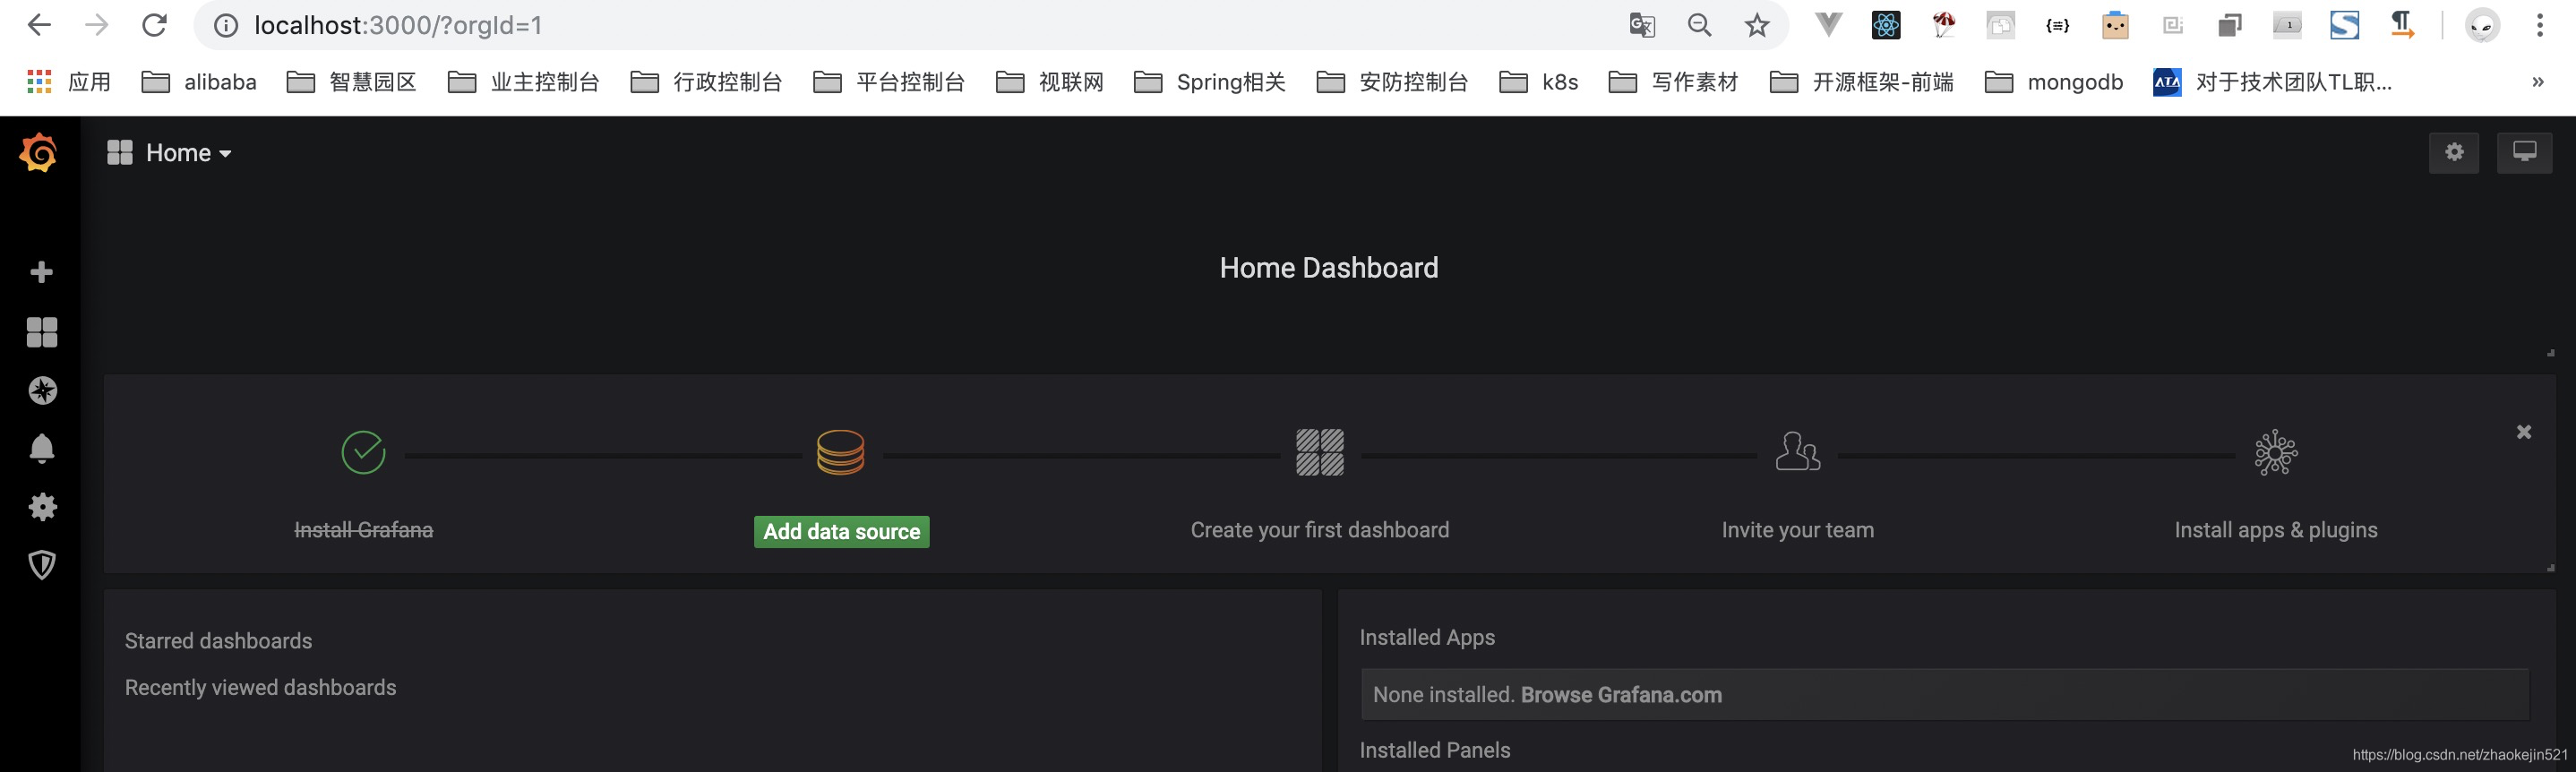This screenshot has height=772, width=2576.
Task: Click the crossed-out Install Grafana text
Action: click(363, 530)
